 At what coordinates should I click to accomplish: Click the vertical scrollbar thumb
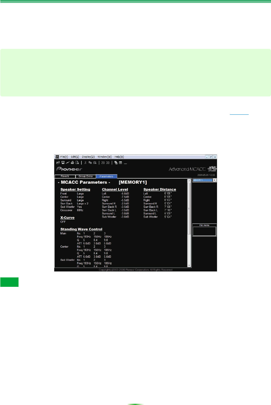tap(189, 208)
